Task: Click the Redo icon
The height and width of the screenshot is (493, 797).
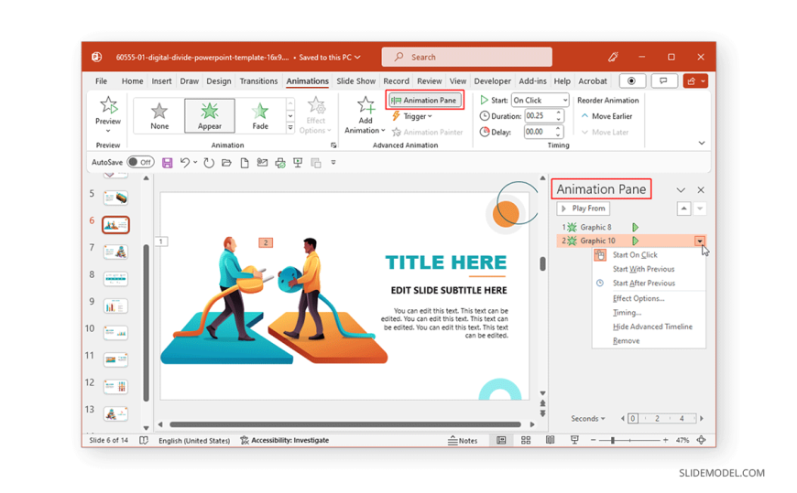Action: click(209, 163)
